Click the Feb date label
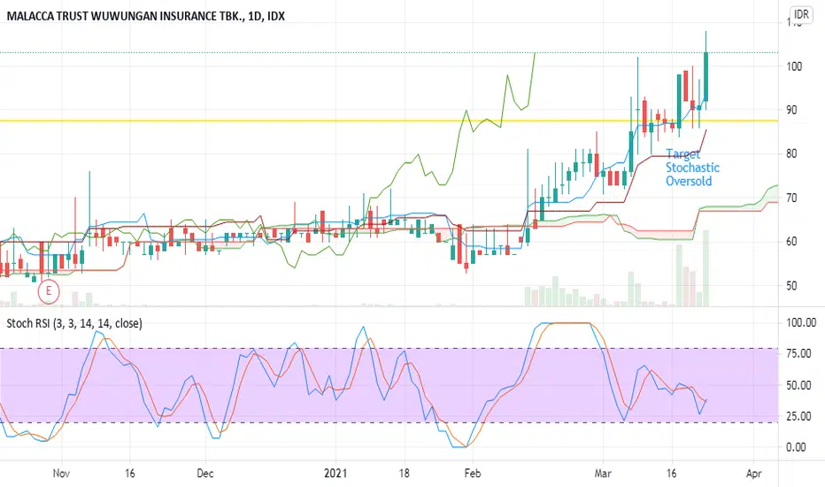This screenshot has width=825, height=487. click(x=473, y=474)
